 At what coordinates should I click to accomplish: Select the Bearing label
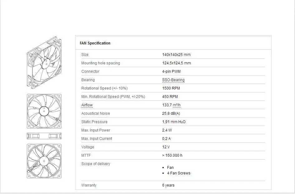[x=88, y=80]
